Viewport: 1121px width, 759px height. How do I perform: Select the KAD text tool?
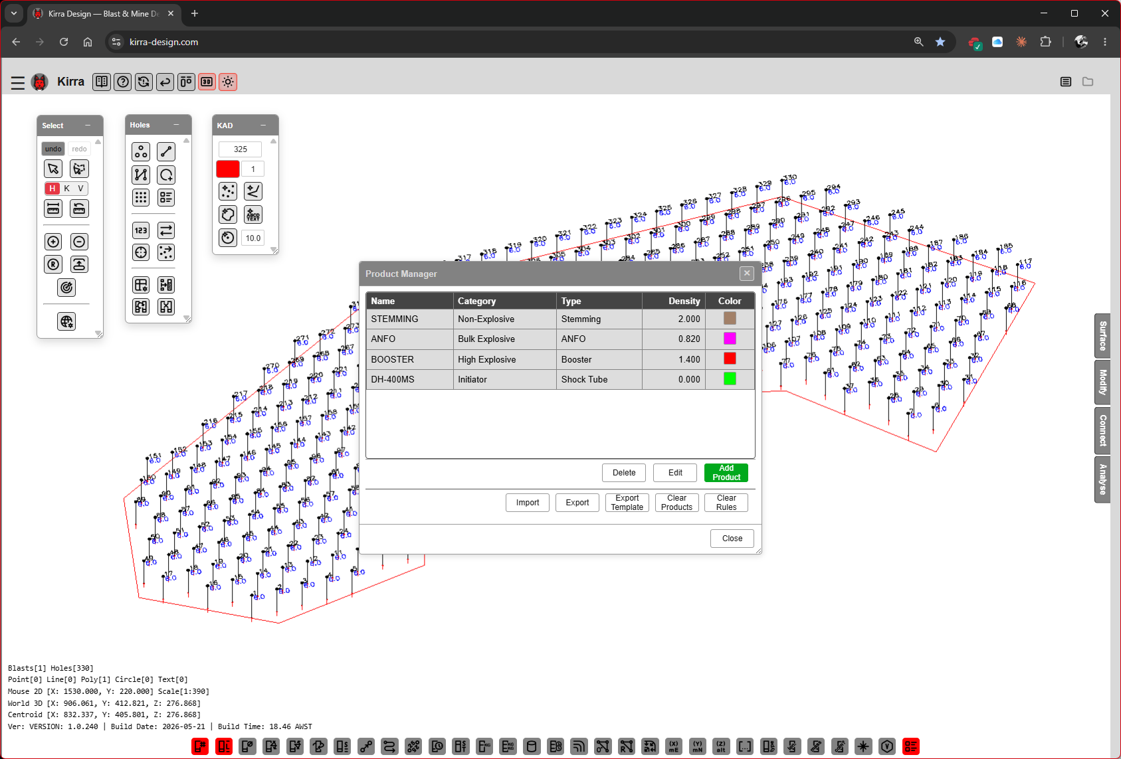pyautogui.click(x=253, y=214)
